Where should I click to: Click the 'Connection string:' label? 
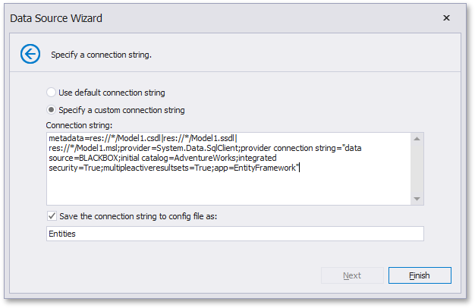point(79,124)
